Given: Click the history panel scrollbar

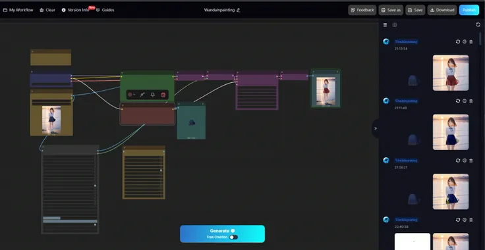Looking at the screenshot, I should 480,39.
